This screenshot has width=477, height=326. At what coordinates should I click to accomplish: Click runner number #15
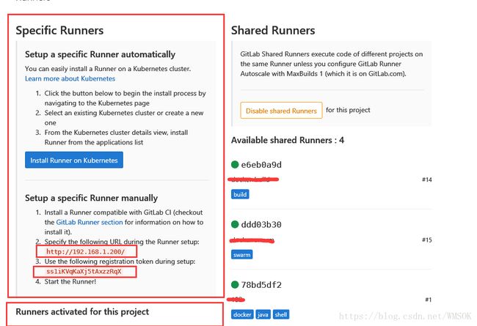(x=427, y=240)
